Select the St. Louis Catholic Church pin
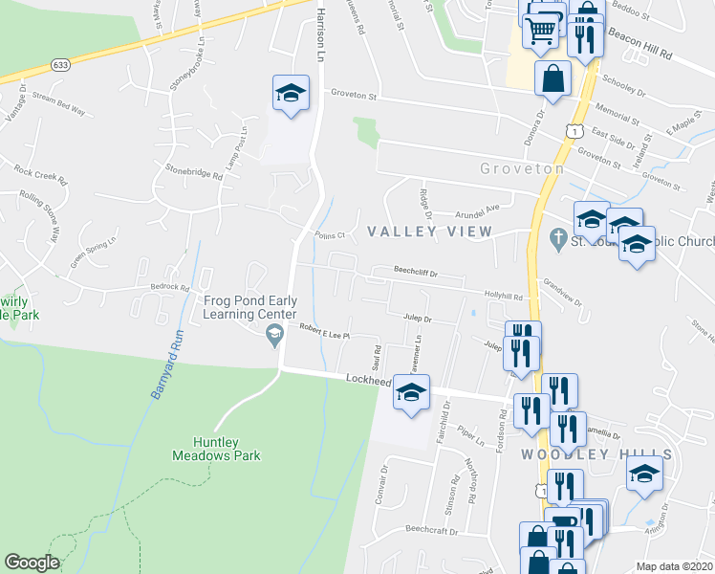The image size is (715, 574). pyautogui.click(x=558, y=241)
